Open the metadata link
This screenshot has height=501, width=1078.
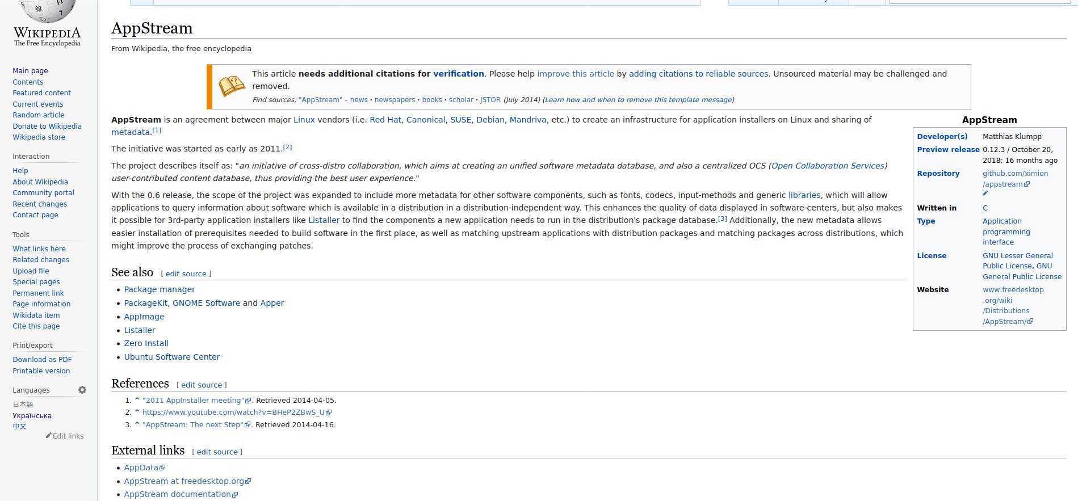click(x=131, y=132)
